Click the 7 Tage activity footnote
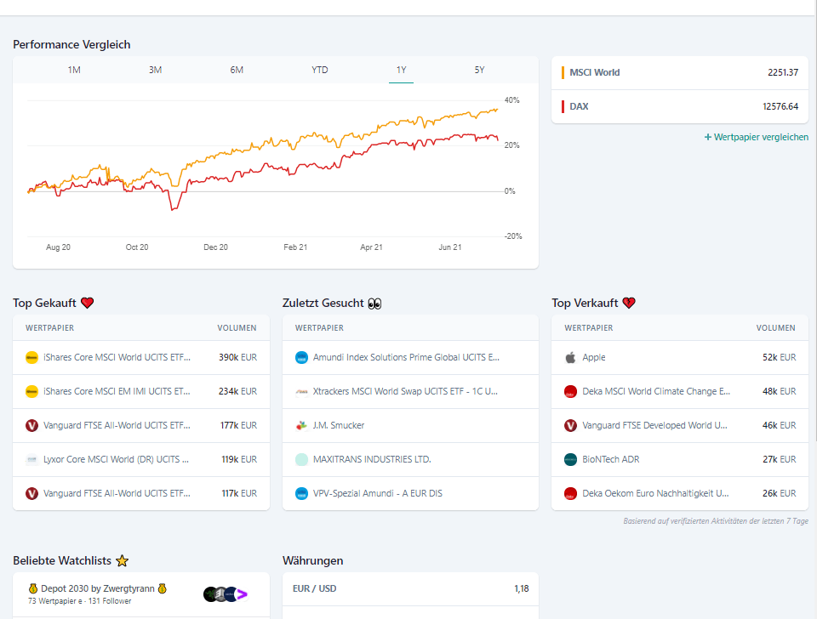The width and height of the screenshot is (817, 619). (716, 521)
